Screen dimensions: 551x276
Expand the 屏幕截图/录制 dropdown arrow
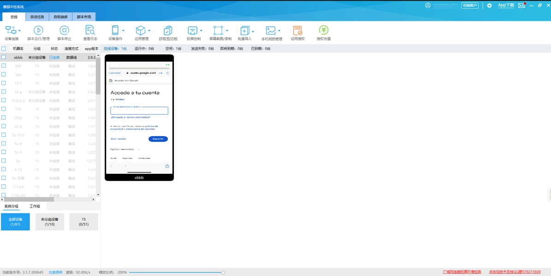pyautogui.click(x=227, y=30)
